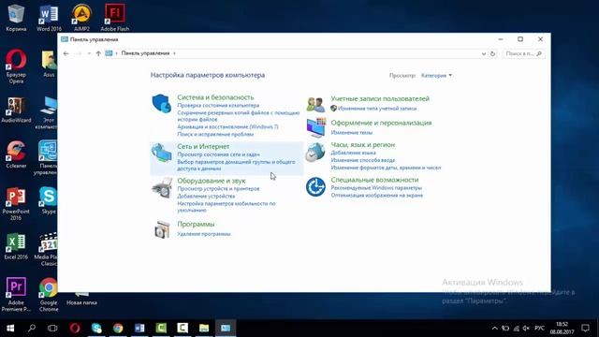Click Поиск и исправление проблем link
This screenshot has width=599, height=337.
215,135
